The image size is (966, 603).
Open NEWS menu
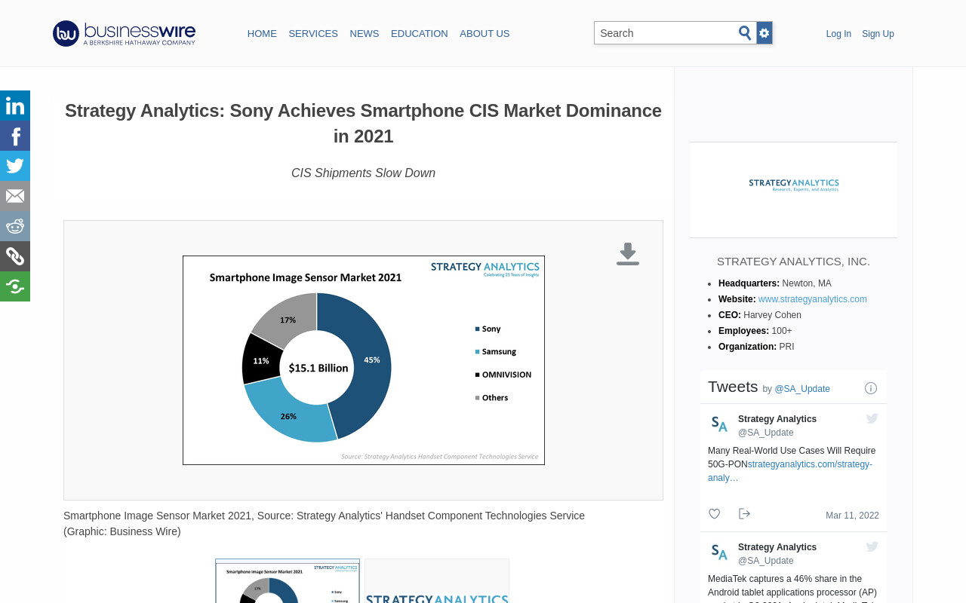click(365, 34)
